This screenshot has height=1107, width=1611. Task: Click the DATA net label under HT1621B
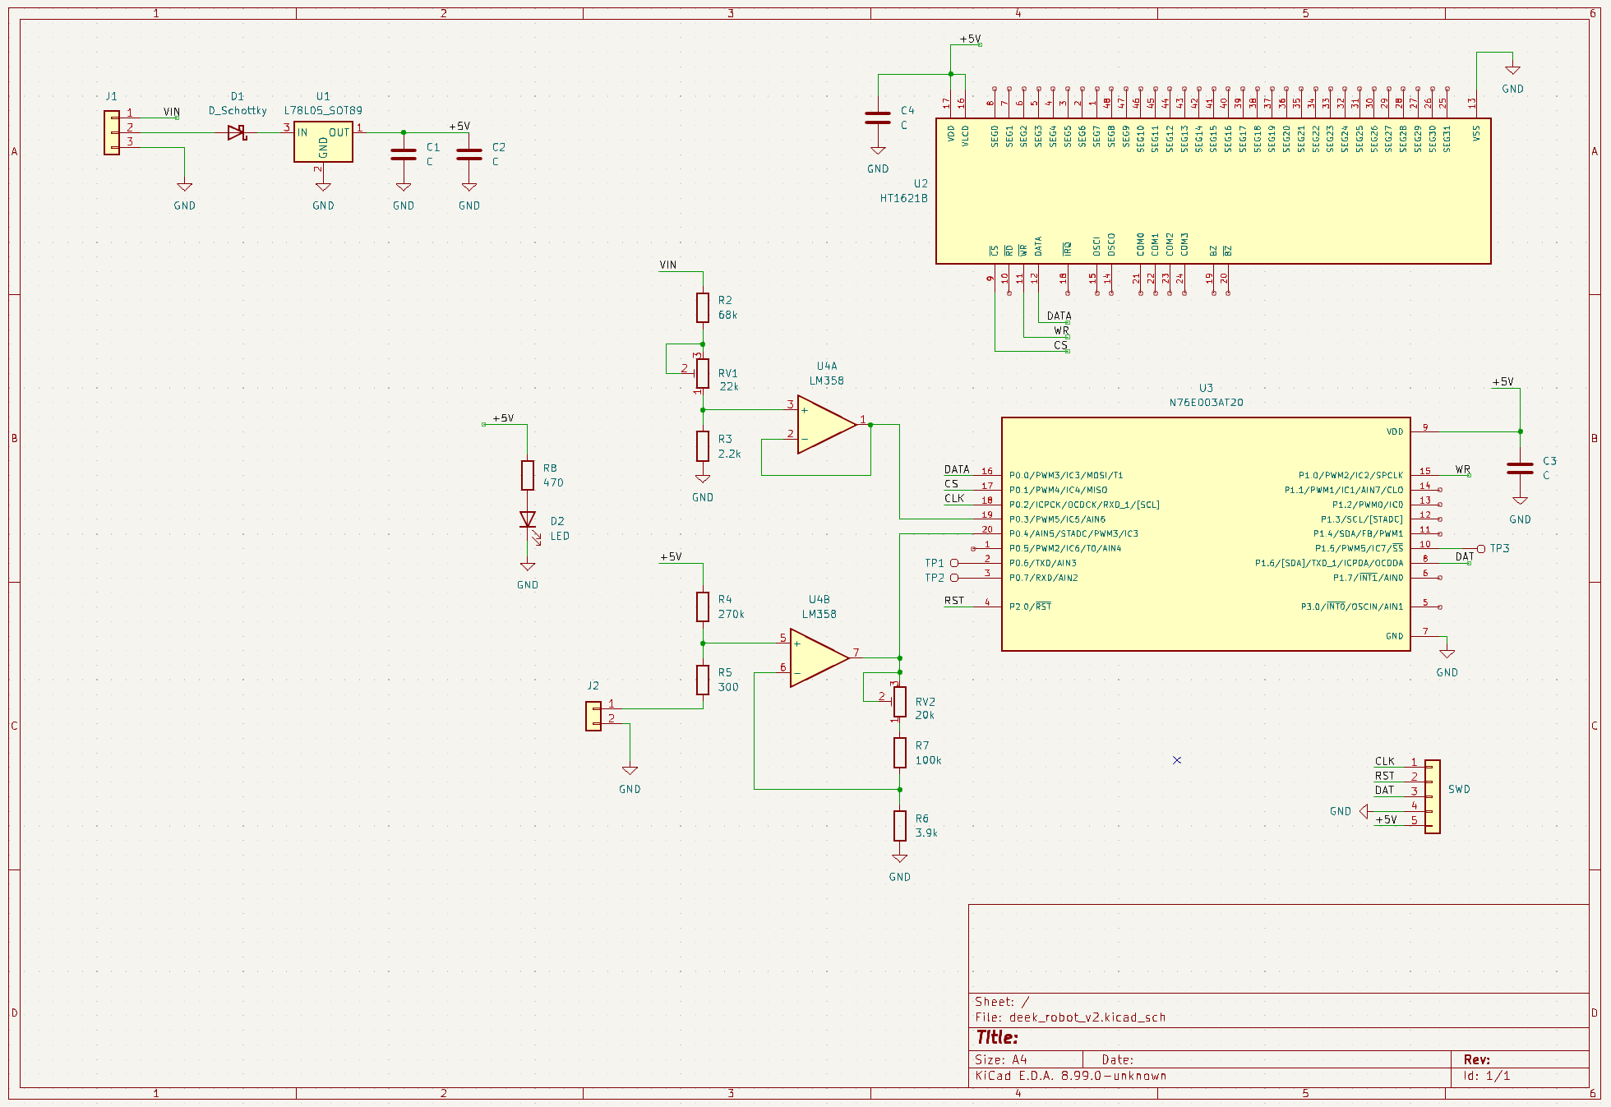tap(1059, 316)
